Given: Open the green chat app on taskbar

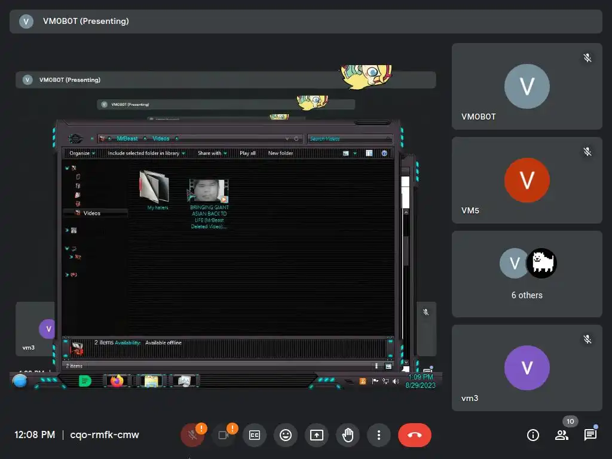Looking at the screenshot, I should coord(85,381).
